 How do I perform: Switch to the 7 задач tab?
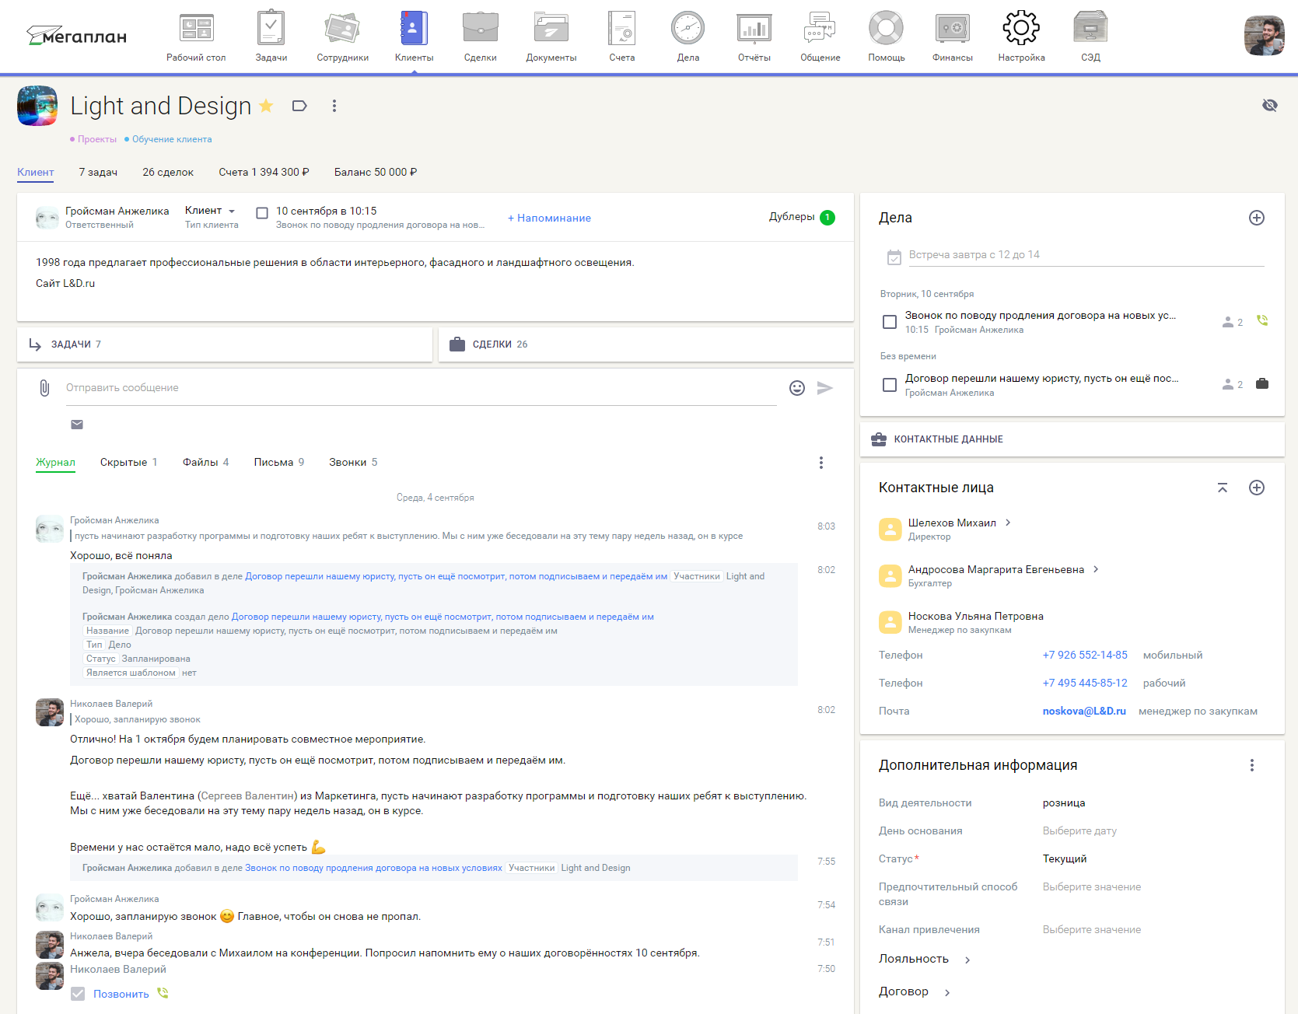[x=98, y=172]
